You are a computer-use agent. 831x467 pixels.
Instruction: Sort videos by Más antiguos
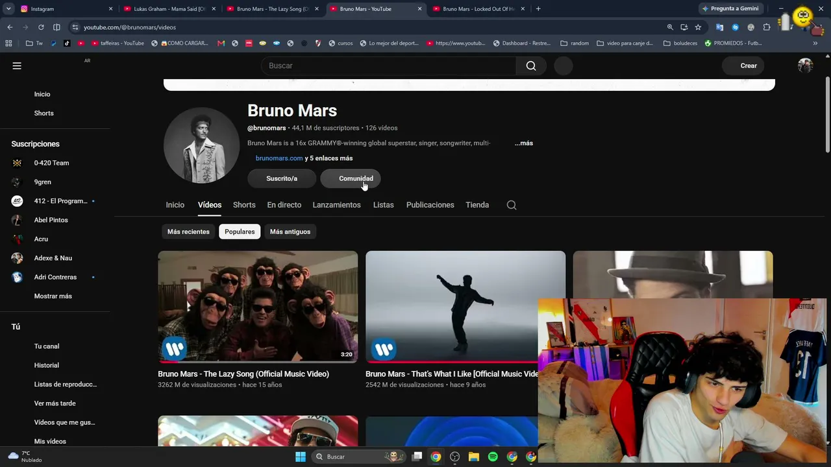click(290, 232)
